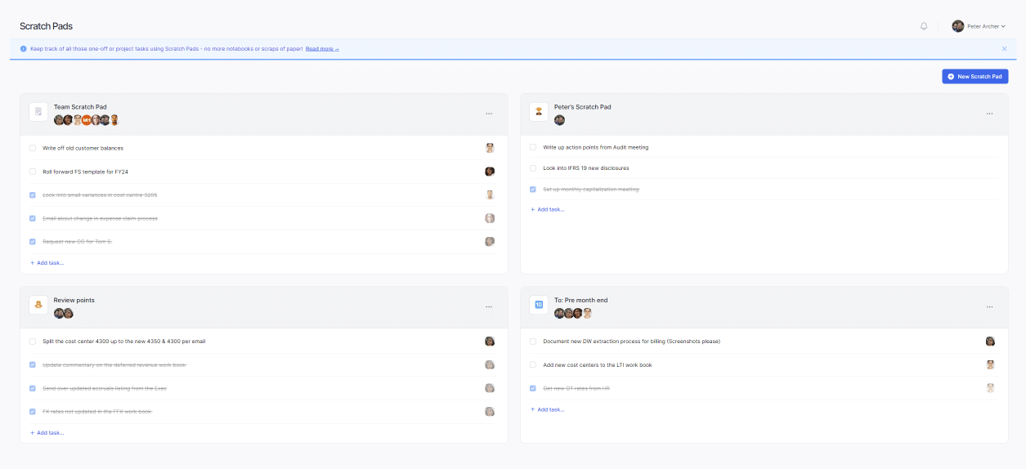
Task: Tick the Look into IFRS 19 new disclosures checkbox
Action: (x=533, y=168)
